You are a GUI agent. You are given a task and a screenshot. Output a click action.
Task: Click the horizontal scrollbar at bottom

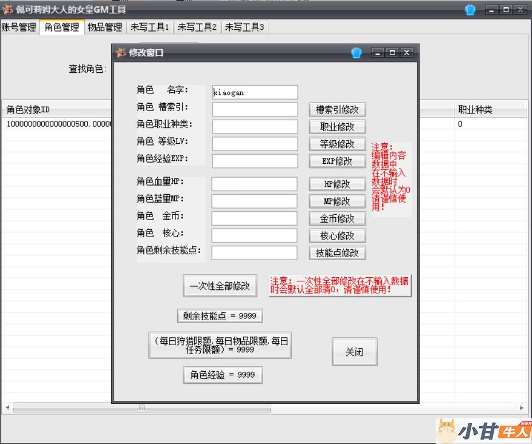point(140,408)
